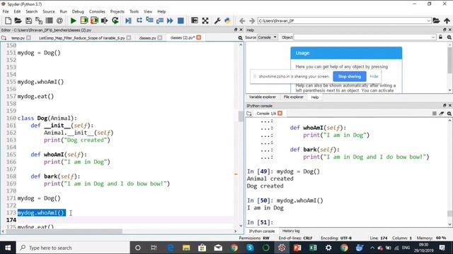Switch to the classes.py editor tab
This screenshot has height=254, width=453.
(147, 37)
